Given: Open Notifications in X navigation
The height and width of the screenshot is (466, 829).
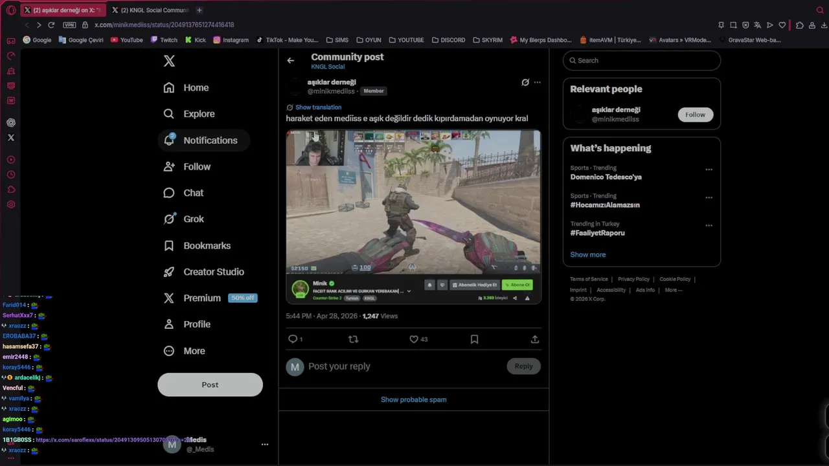Looking at the screenshot, I should 203,140.
